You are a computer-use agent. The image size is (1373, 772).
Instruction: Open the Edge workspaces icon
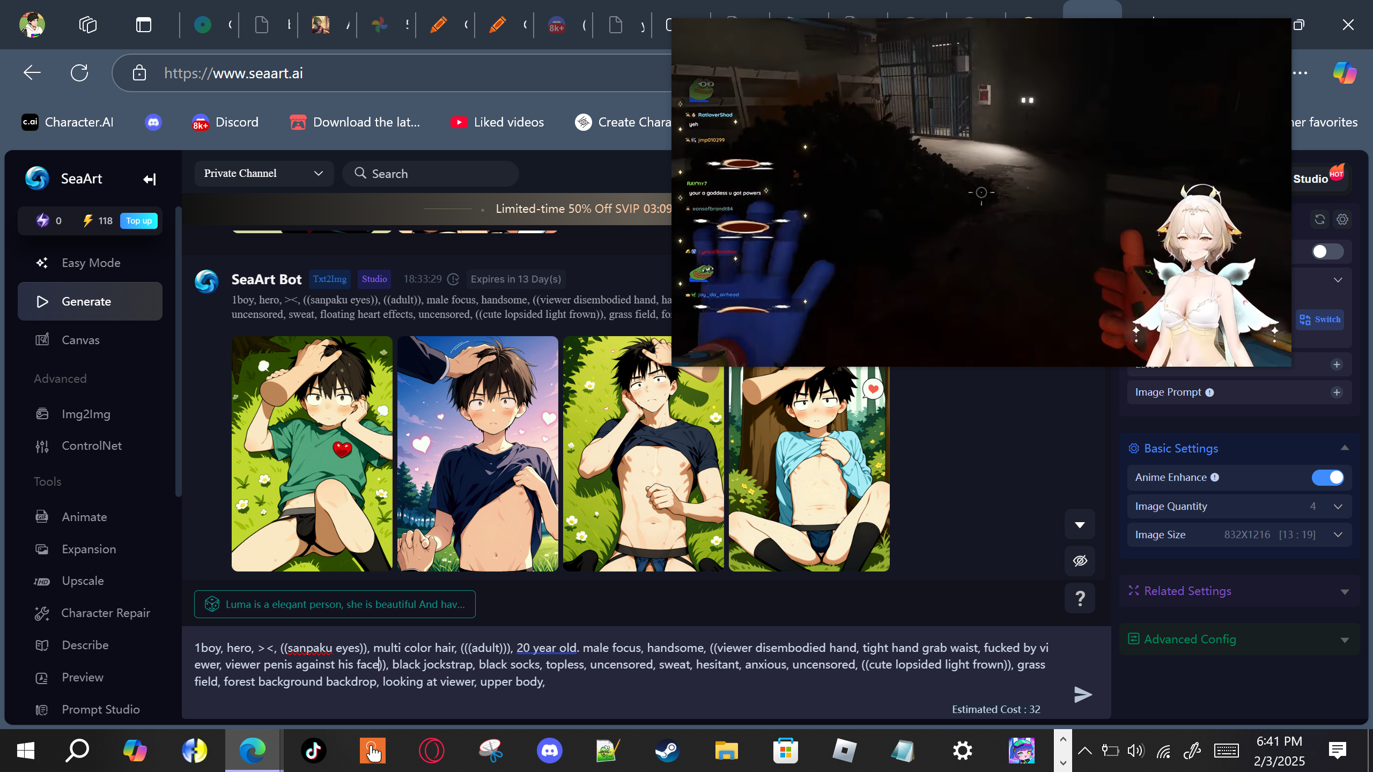pos(87,25)
